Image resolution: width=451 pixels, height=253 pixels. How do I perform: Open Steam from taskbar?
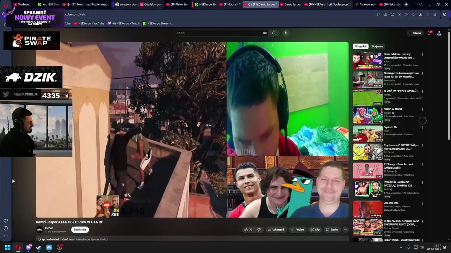click(x=39, y=247)
